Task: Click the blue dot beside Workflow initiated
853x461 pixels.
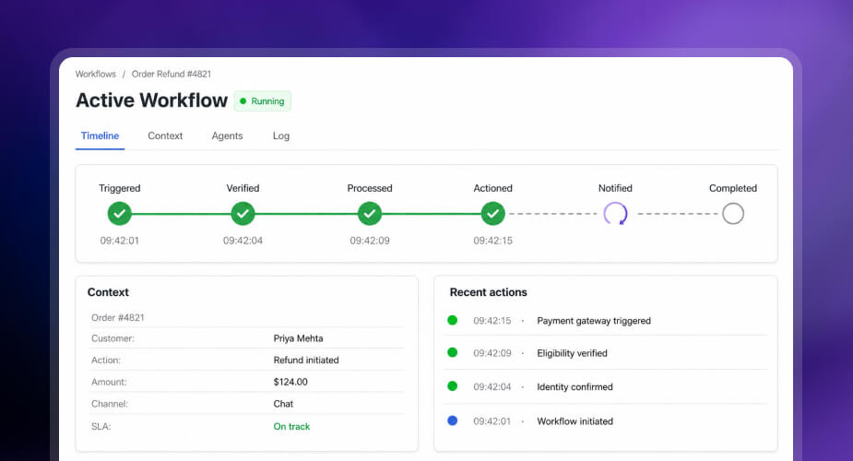Action: (452, 420)
